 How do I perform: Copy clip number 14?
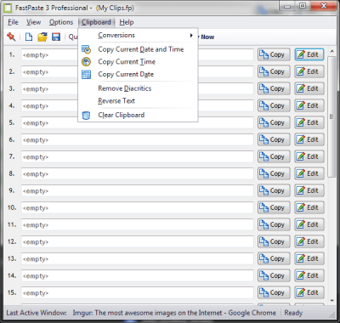pos(274,275)
